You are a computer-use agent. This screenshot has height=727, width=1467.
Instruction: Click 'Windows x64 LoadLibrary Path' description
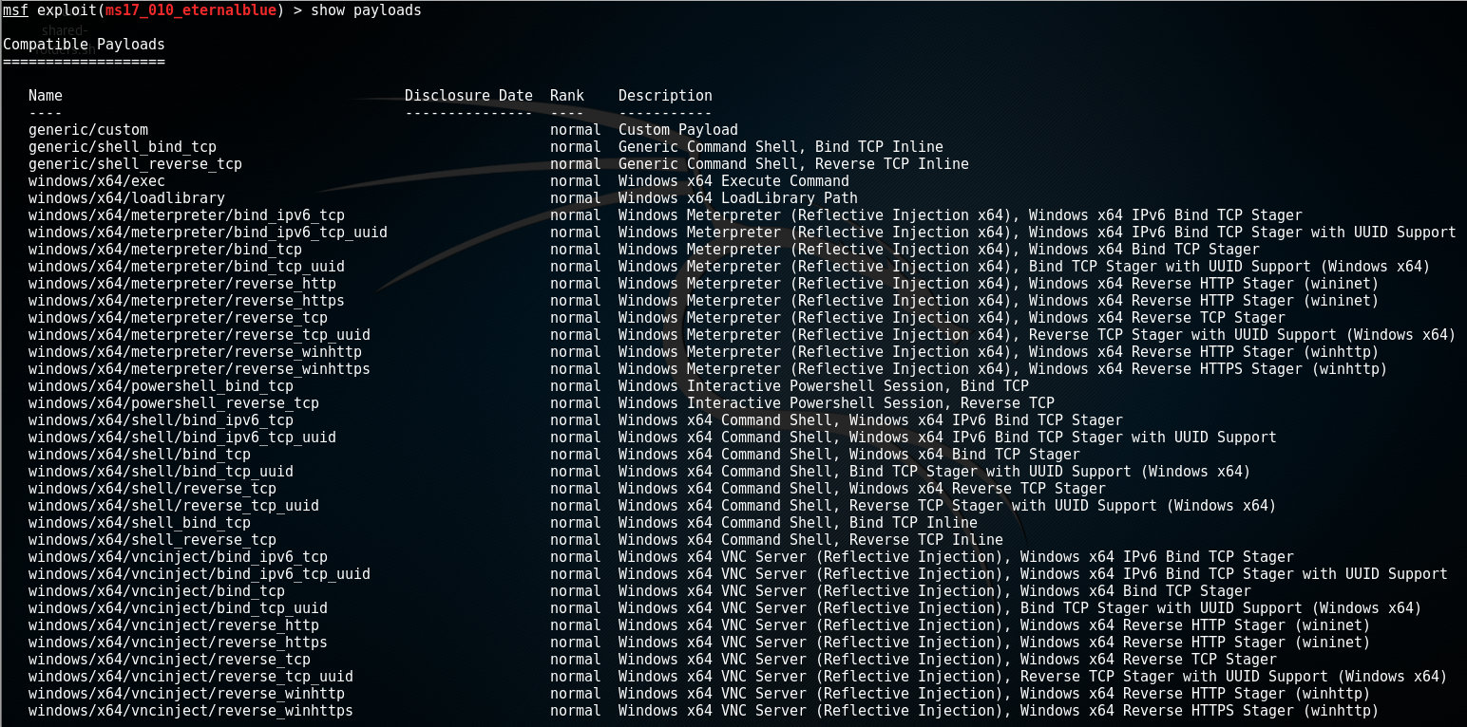[738, 198]
